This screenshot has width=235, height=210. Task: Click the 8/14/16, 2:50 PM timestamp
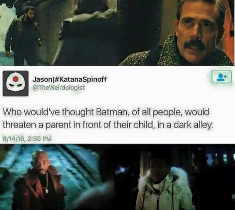click(27, 139)
